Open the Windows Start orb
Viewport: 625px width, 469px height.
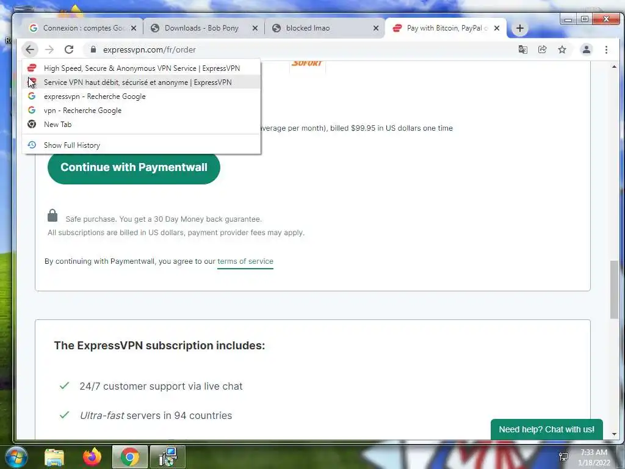coord(16,457)
